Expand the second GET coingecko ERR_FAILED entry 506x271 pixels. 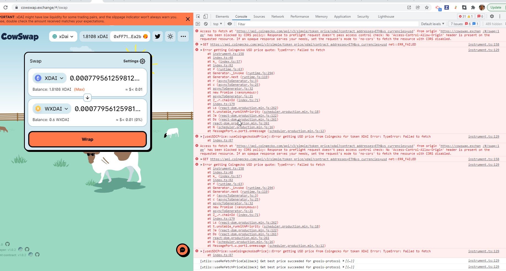[202, 159]
